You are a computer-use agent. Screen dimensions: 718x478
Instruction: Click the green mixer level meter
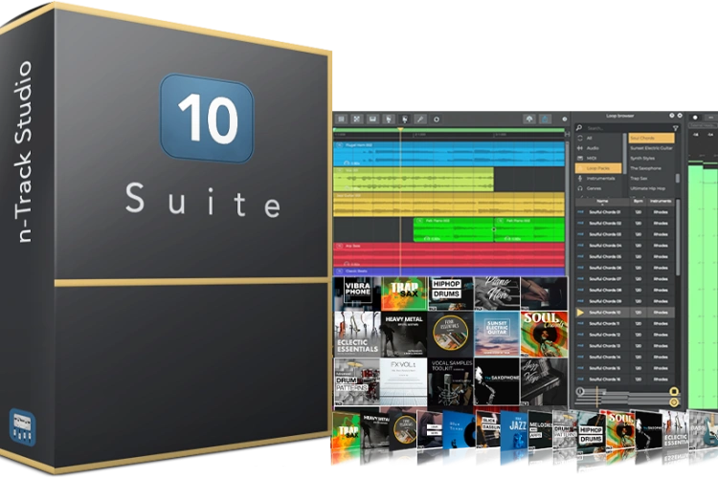click(x=703, y=286)
